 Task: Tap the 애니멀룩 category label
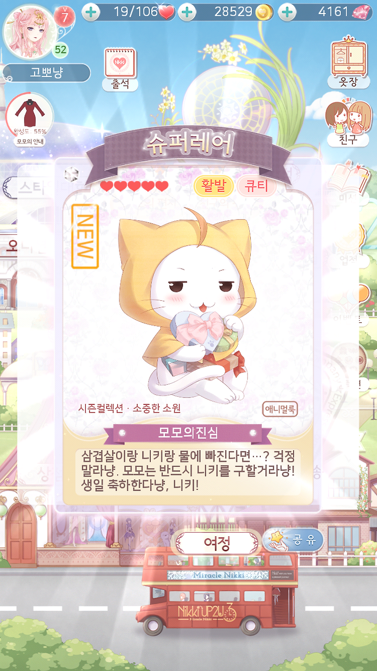(x=280, y=409)
